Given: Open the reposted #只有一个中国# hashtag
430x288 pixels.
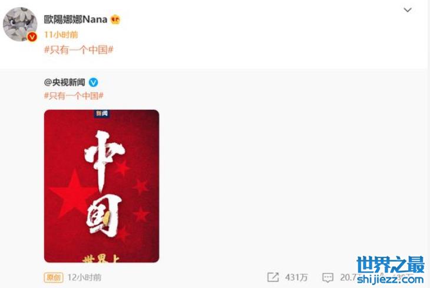Looking at the screenshot, I should 74,96.
